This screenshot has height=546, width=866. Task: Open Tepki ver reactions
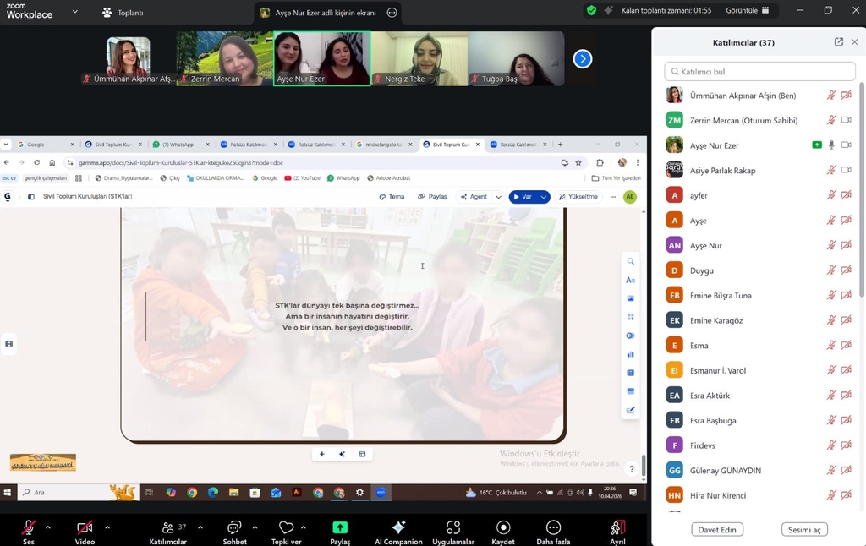(x=285, y=527)
